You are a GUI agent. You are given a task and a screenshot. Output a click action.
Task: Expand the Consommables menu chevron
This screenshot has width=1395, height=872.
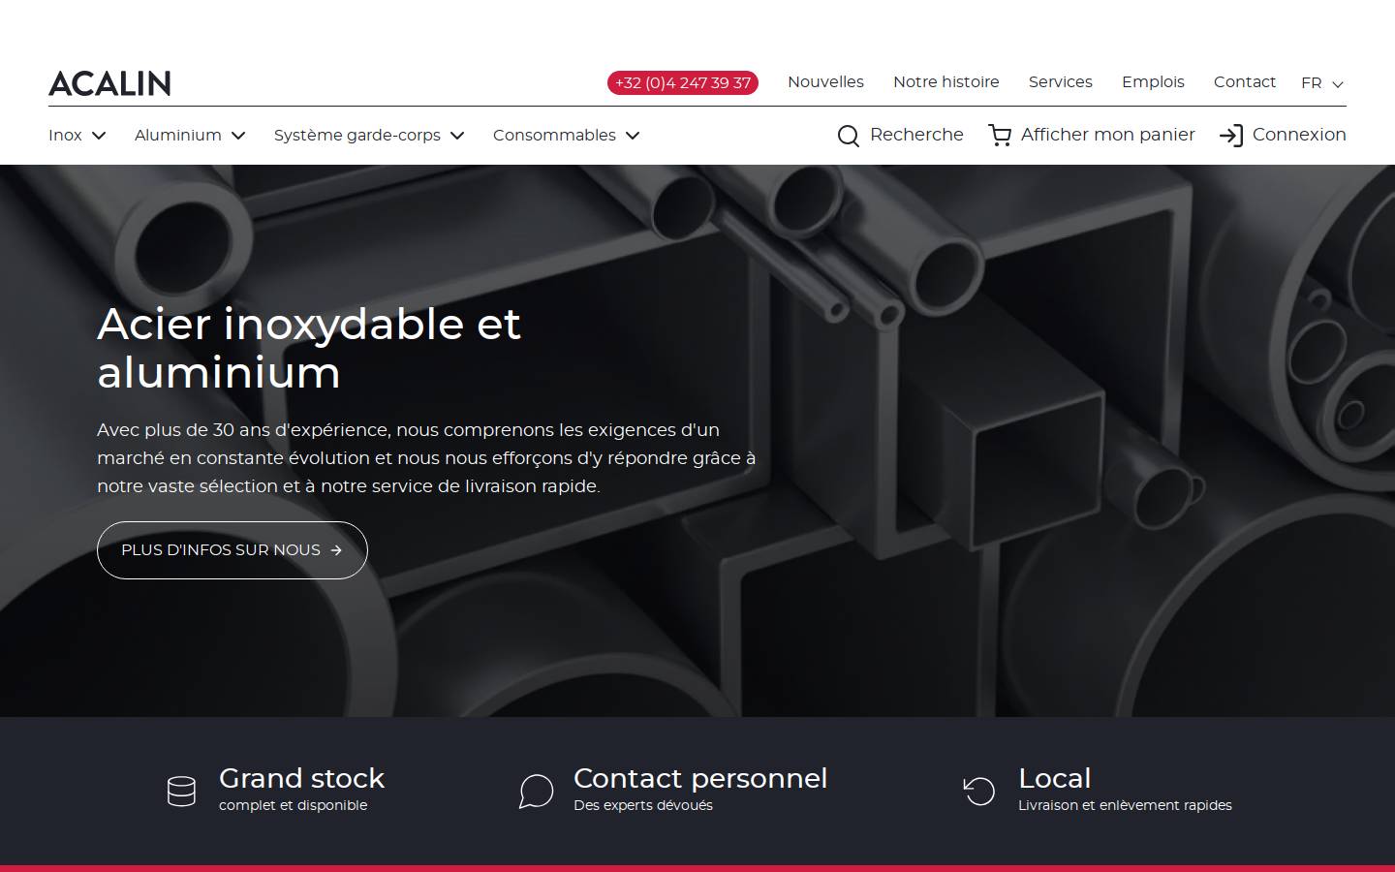click(x=633, y=136)
